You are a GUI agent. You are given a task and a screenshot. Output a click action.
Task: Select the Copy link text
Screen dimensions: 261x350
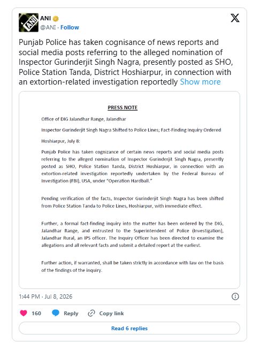(111, 314)
